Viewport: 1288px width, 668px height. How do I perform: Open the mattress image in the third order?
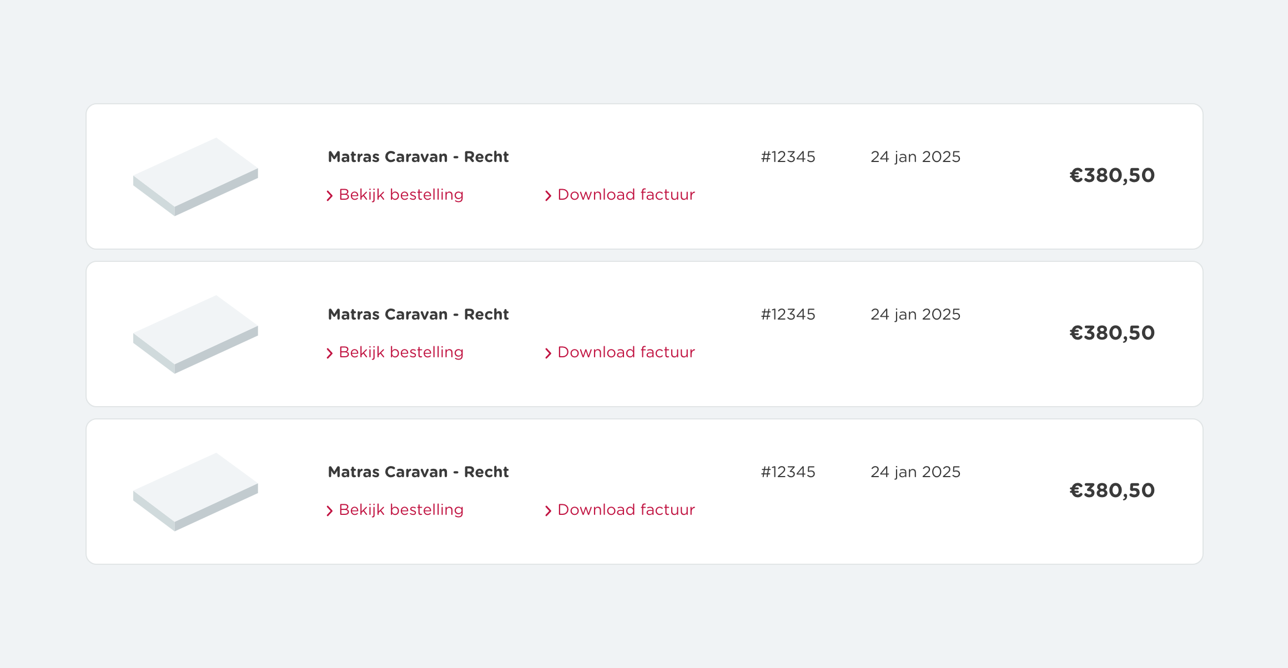[x=195, y=492]
